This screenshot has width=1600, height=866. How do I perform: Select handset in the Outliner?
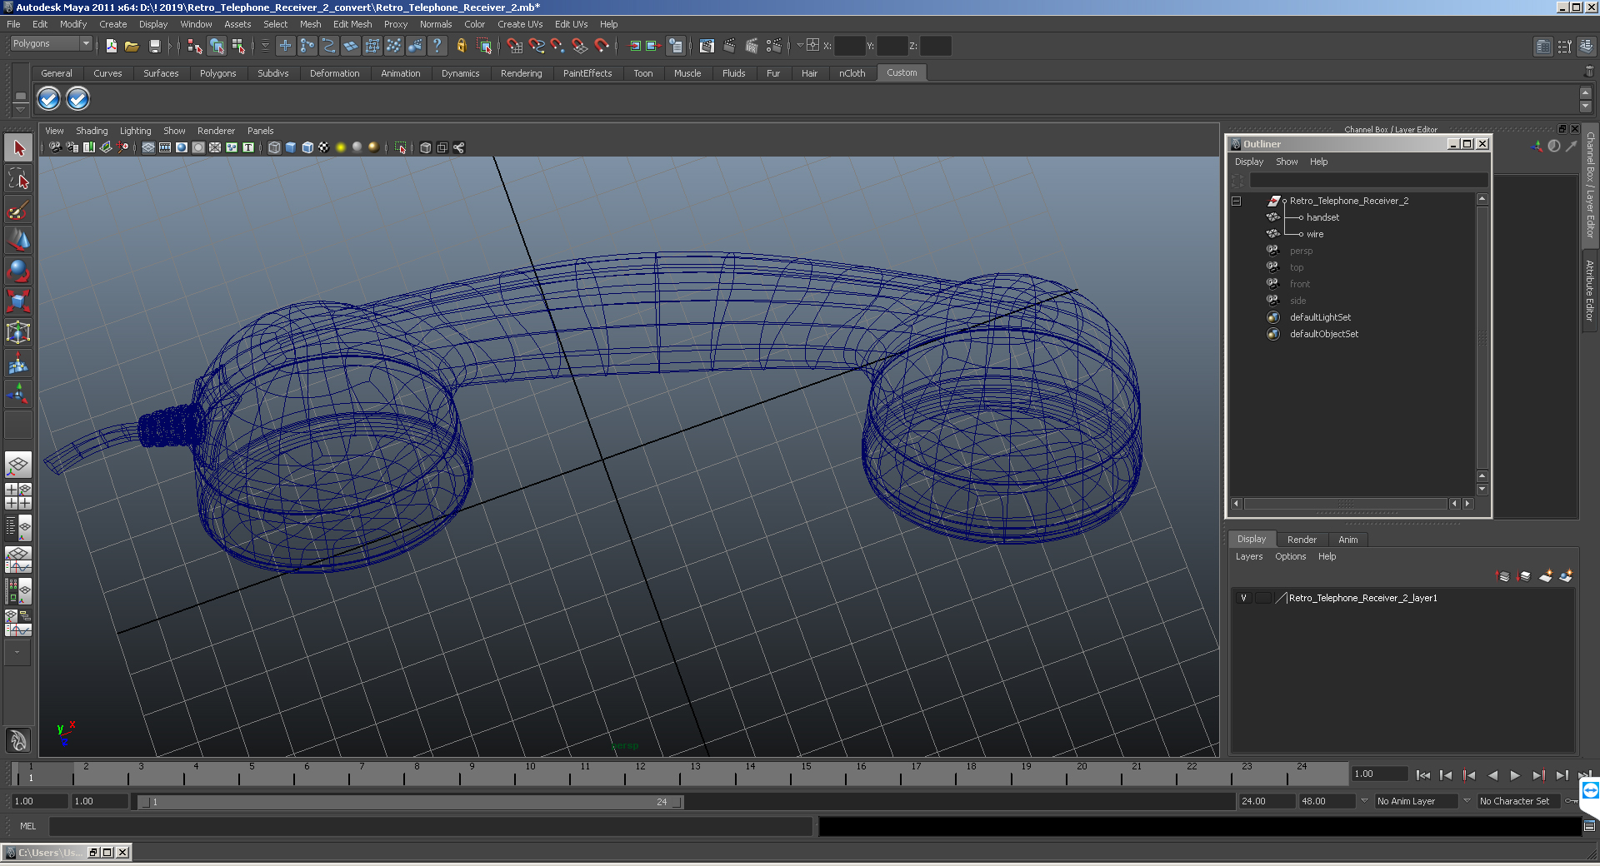[x=1322, y=217]
